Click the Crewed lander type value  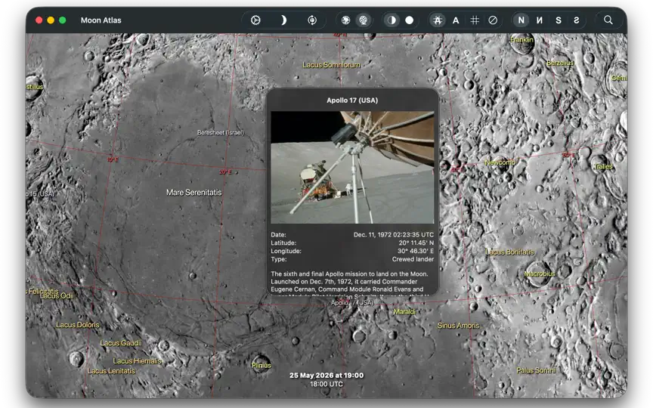coord(413,259)
